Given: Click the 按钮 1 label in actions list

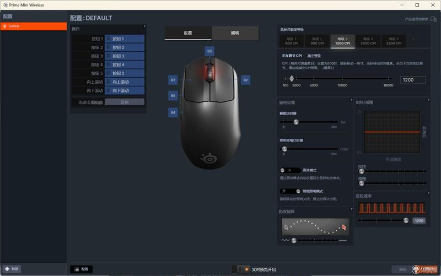Looking at the screenshot, I should tap(97, 39).
